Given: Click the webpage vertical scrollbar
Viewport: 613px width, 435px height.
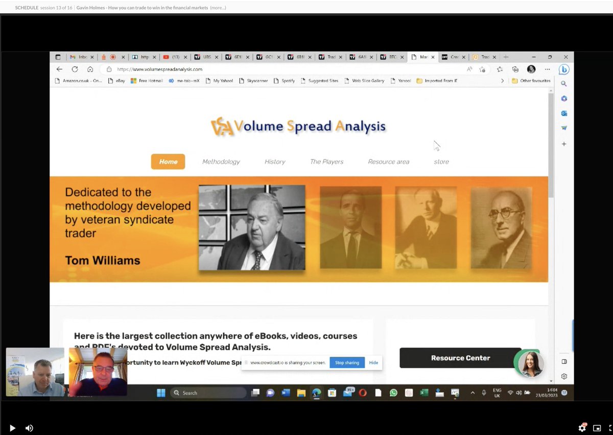Looking at the screenshot, I should (x=551, y=146).
